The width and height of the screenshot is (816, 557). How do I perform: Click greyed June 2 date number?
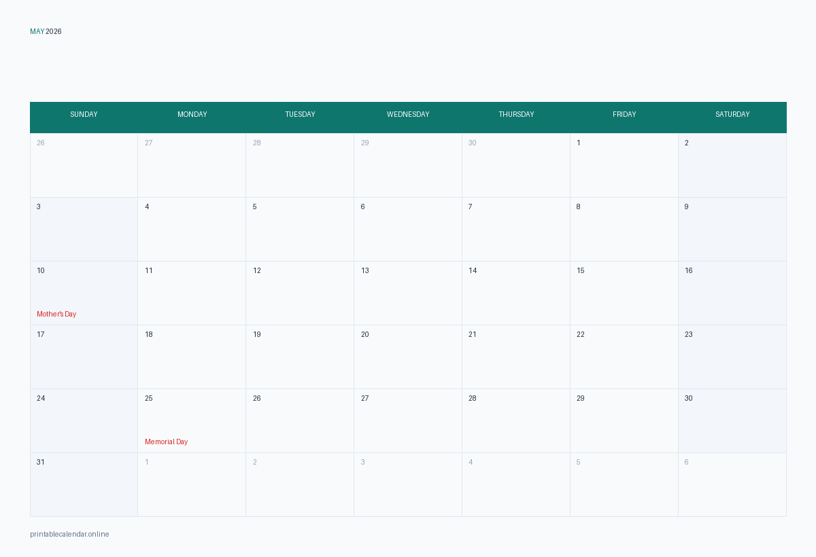pos(255,463)
